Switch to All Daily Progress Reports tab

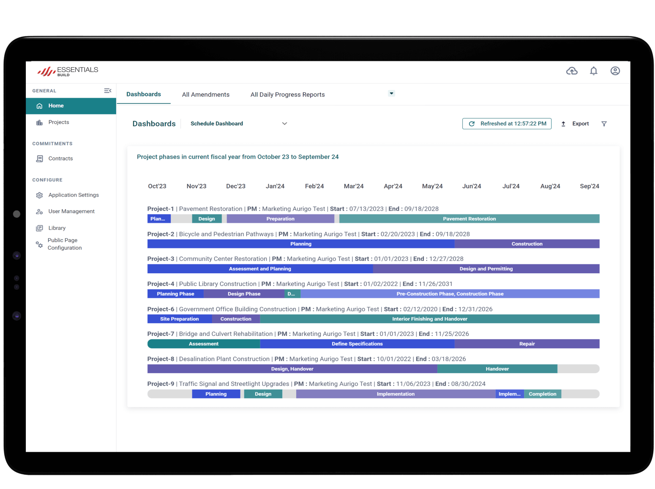point(287,95)
